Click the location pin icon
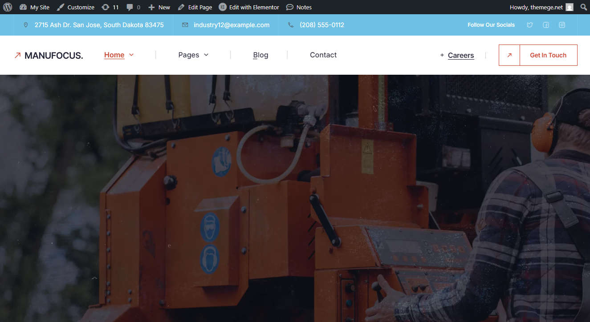The height and width of the screenshot is (322, 590). (x=26, y=25)
